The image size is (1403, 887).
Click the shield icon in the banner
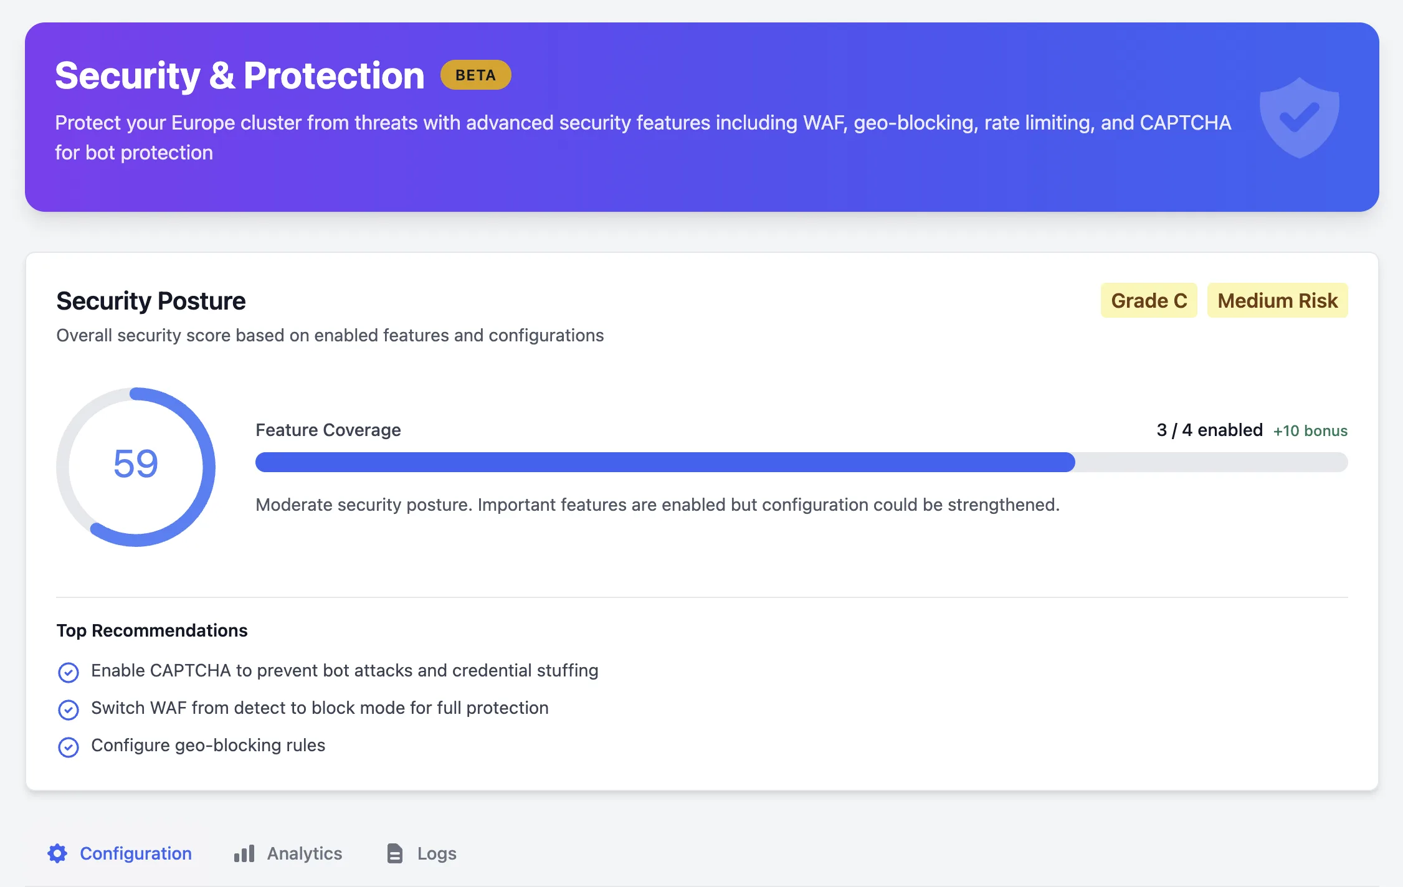tap(1298, 116)
